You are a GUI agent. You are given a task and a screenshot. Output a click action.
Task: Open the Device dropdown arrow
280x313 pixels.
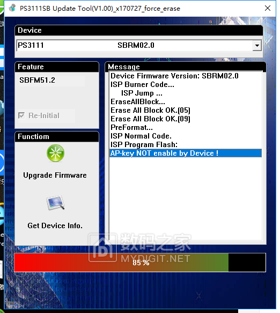(x=257, y=45)
